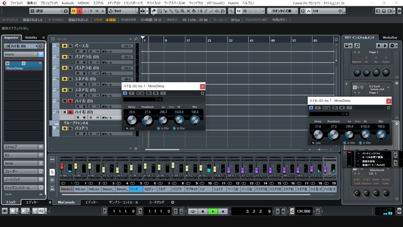Toggle lo filter in ハイ右 MonoDelay window
The height and width of the screenshot is (227, 403).
click(x=345, y=143)
